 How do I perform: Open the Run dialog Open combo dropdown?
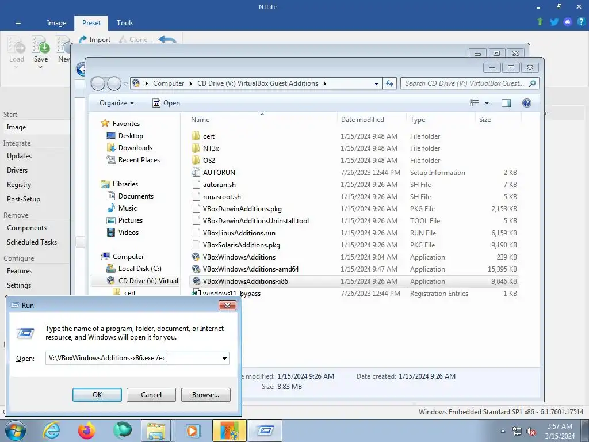point(224,358)
